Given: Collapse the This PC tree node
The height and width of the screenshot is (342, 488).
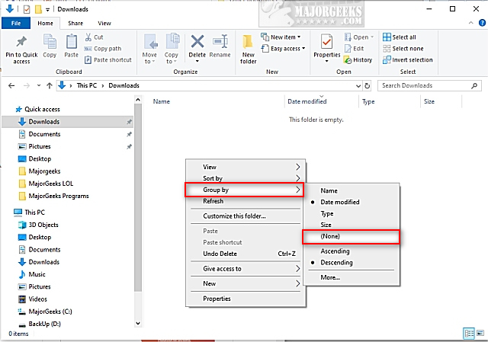Looking at the screenshot, I should [x=7, y=213].
